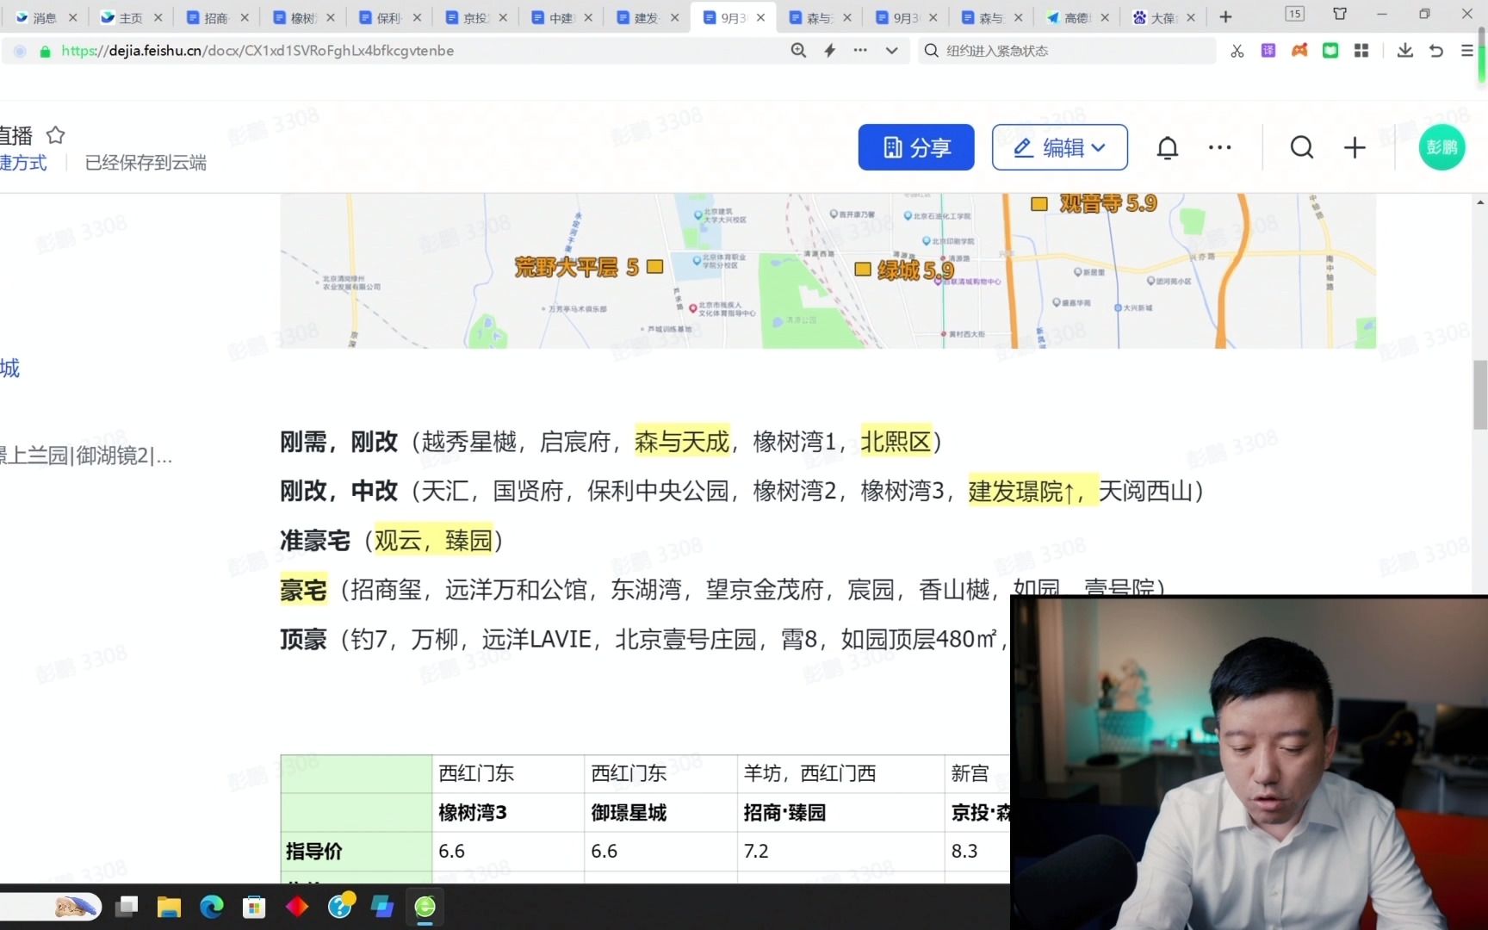1488x930 pixels.
Task: Click the URL address dejia.feishu.cn
Action: coord(257,51)
